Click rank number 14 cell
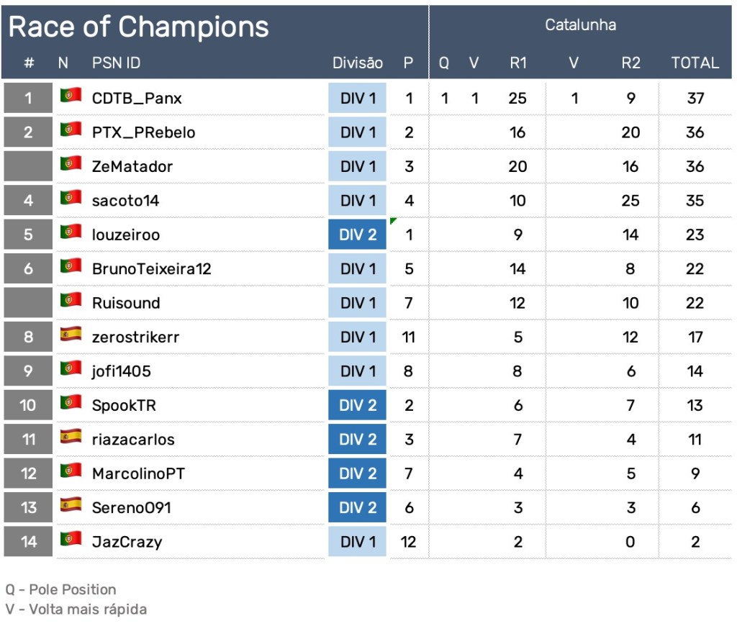This screenshot has height=626, width=737. 28,542
